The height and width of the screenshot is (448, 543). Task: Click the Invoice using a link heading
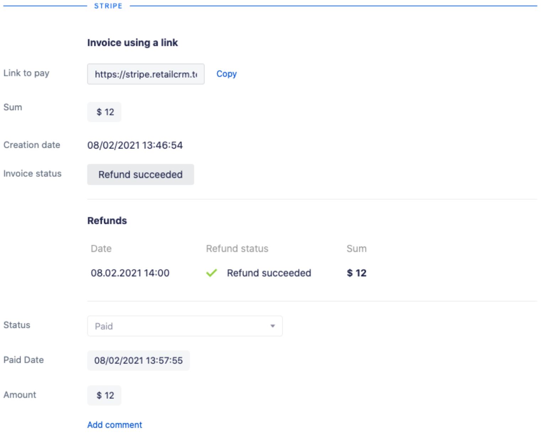[133, 43]
